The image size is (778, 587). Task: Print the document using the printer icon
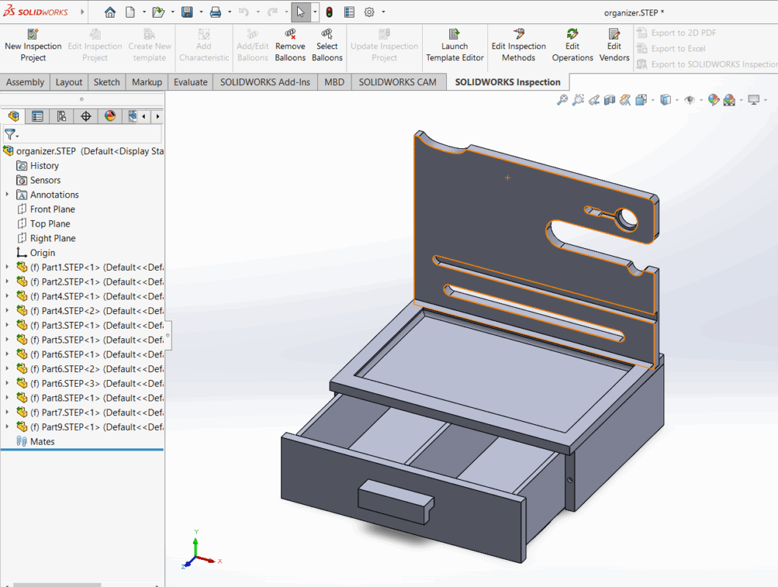215,12
